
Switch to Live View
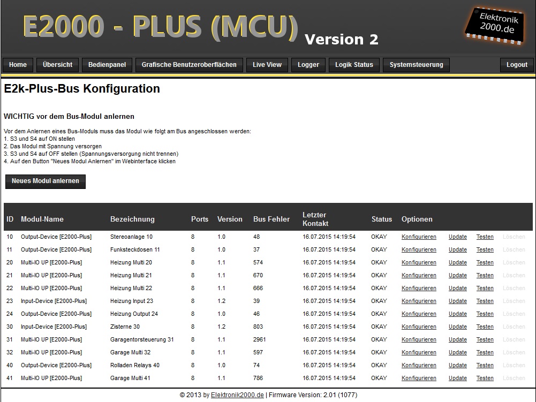[x=267, y=65]
